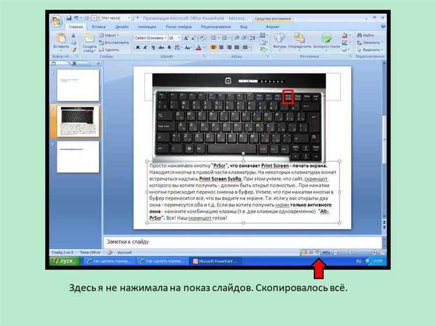Viewport: 436px width, 326px height.
Task: Switch to the Показ слайдов ribbon tab
Action: 178,27
